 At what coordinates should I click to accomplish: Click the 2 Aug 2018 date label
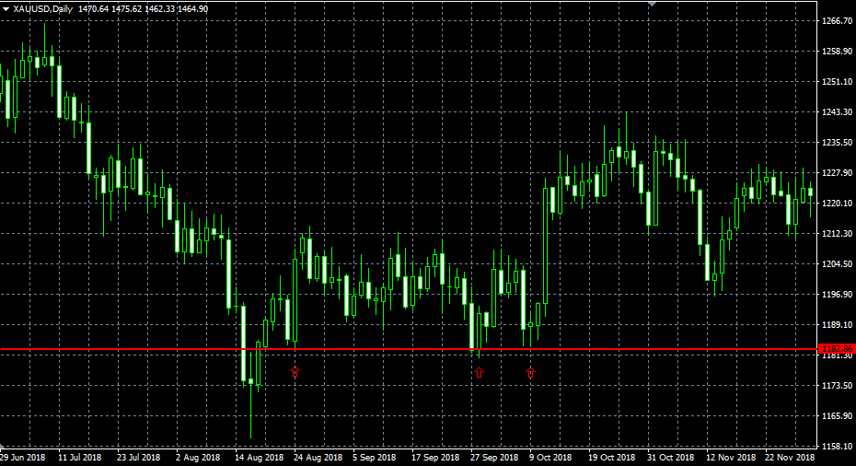198,458
